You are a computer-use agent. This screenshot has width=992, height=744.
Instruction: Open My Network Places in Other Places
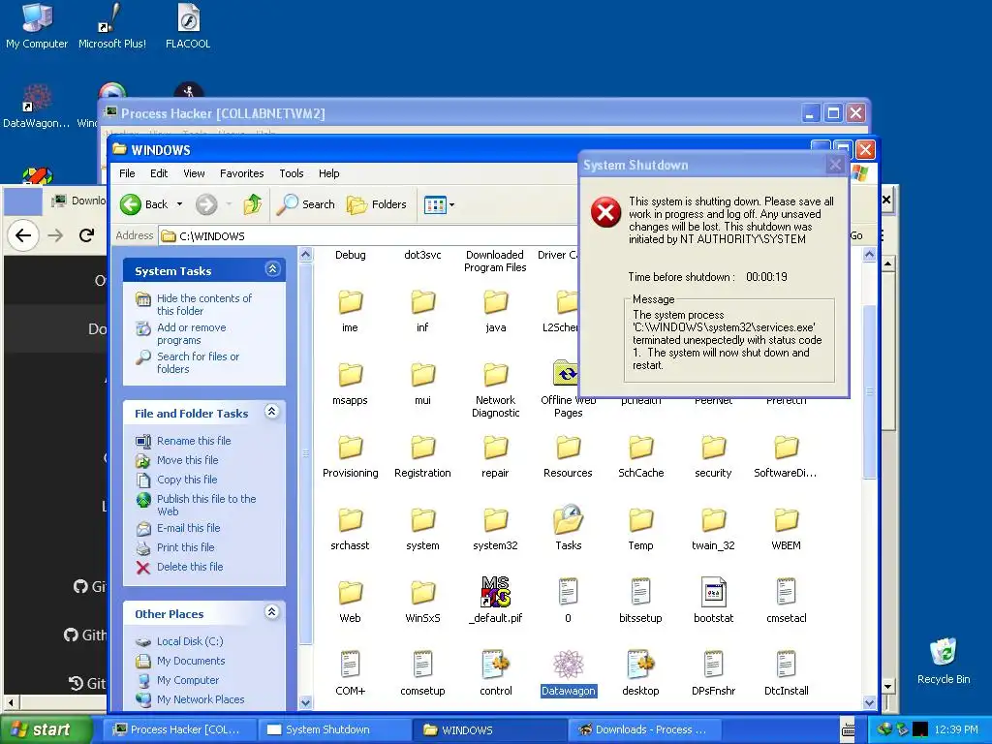click(x=201, y=699)
